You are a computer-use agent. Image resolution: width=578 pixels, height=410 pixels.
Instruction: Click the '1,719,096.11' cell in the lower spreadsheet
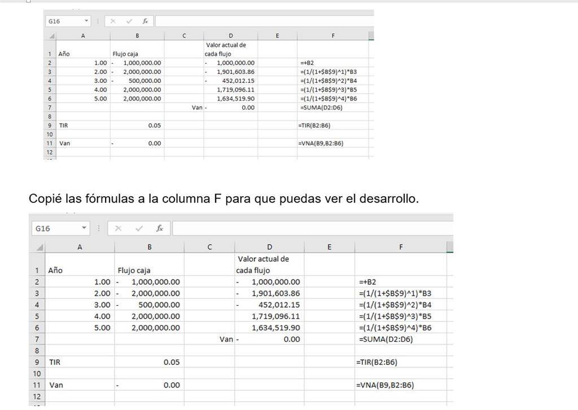269,316
